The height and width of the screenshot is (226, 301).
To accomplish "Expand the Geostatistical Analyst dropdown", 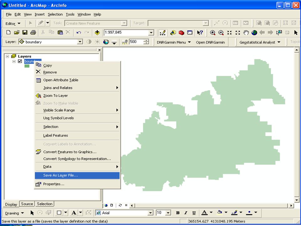I will pos(260,42).
